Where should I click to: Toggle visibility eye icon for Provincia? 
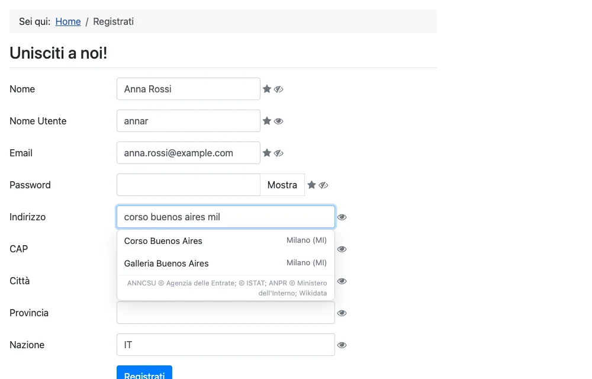(342, 313)
